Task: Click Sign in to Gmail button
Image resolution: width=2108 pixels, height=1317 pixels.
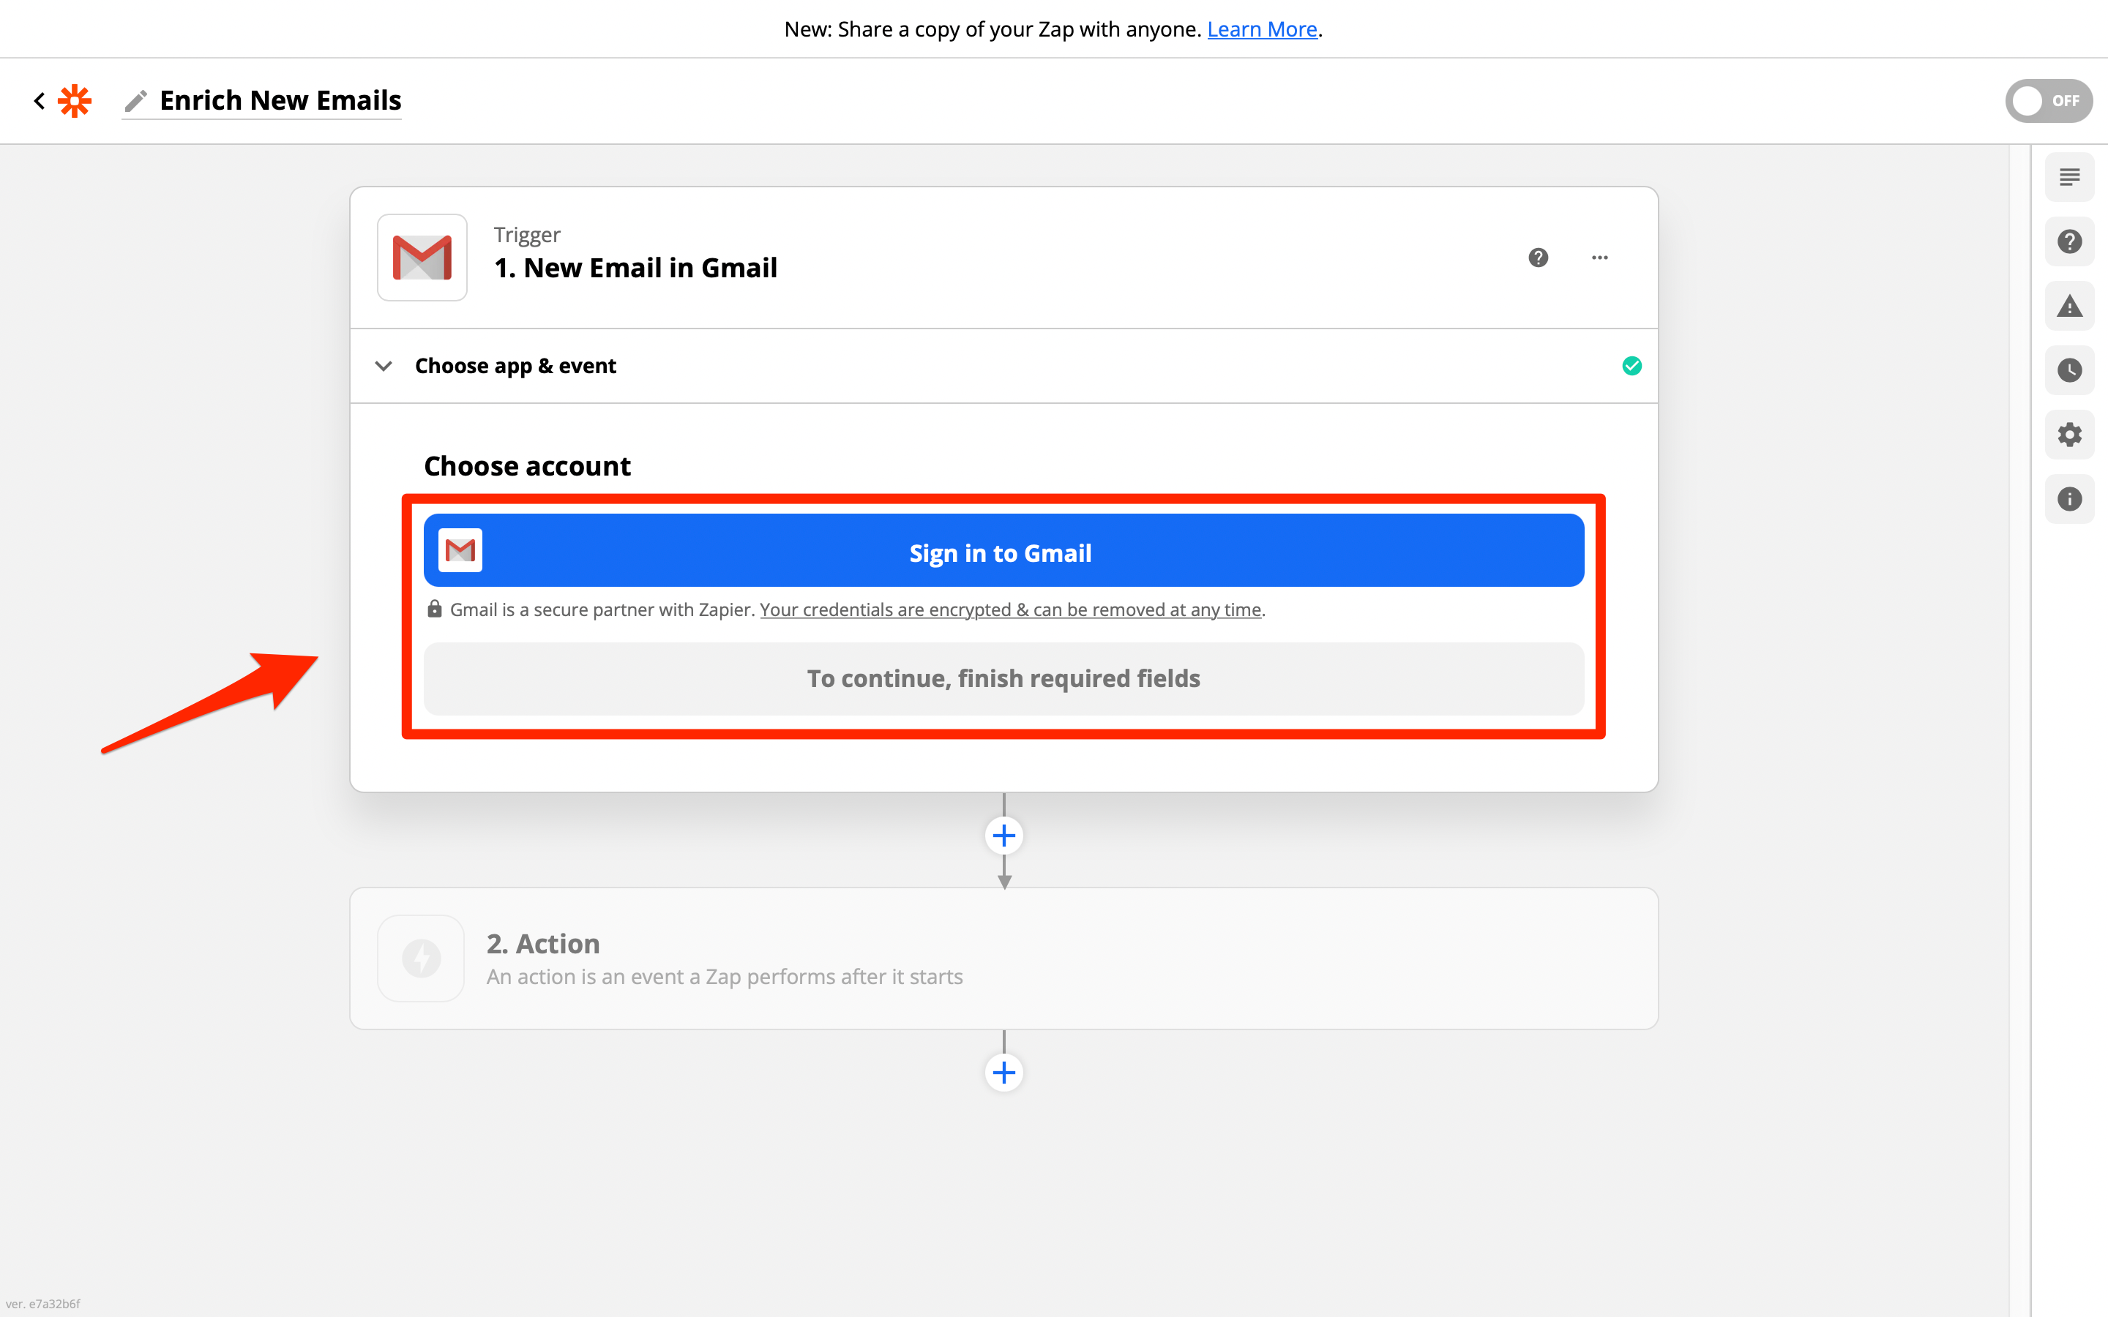Action: tap(1003, 552)
